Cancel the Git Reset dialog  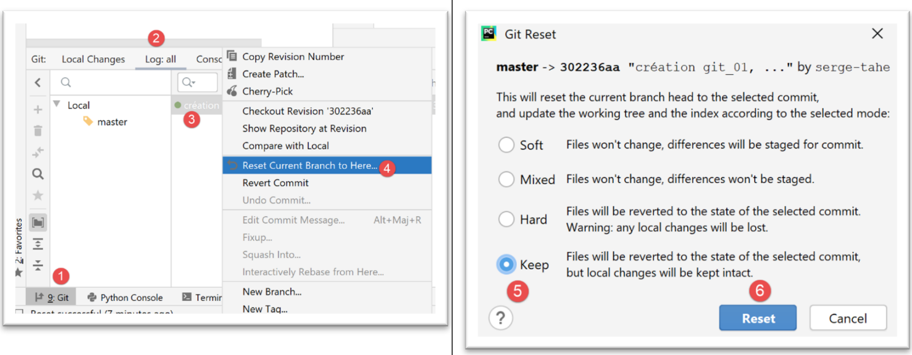847,319
